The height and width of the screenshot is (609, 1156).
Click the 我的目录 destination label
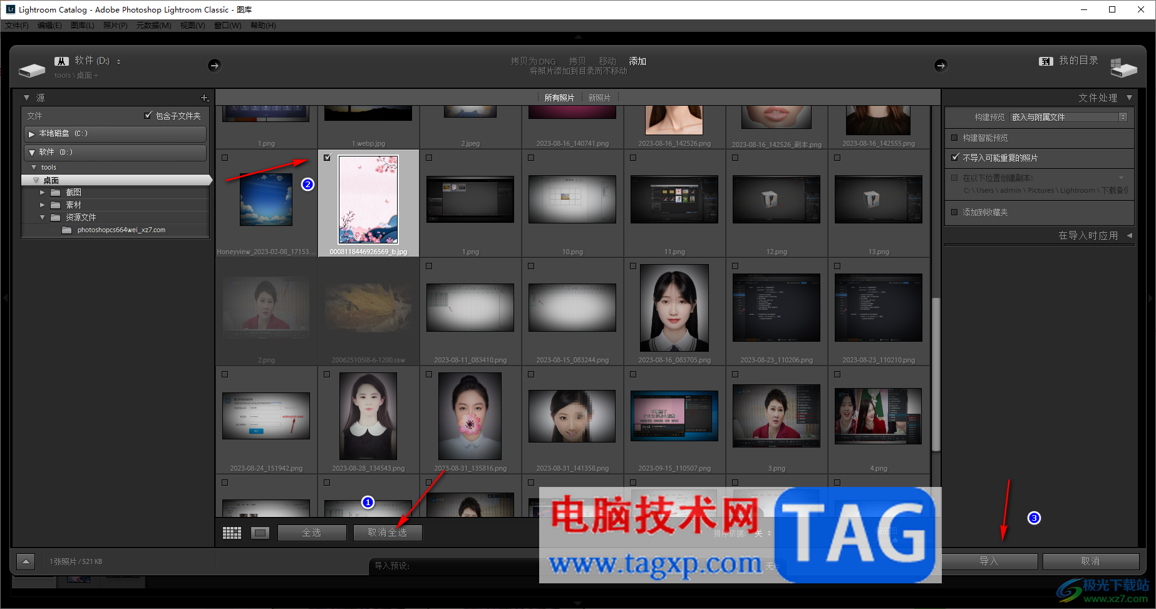pos(1078,61)
